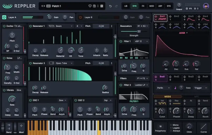Toggle the note-sync icon beside Rate
The height and width of the screenshot is (135, 212).
[175, 88]
